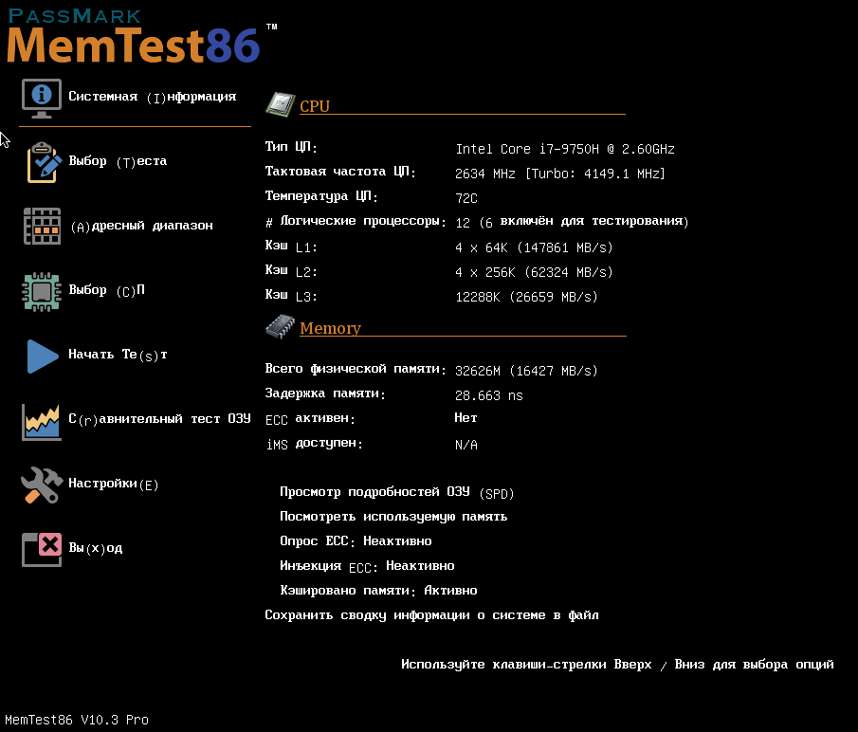858x732 pixels.
Task: Click L2 cache value '4 x 256K (62324 MB/s)'
Action: (534, 272)
